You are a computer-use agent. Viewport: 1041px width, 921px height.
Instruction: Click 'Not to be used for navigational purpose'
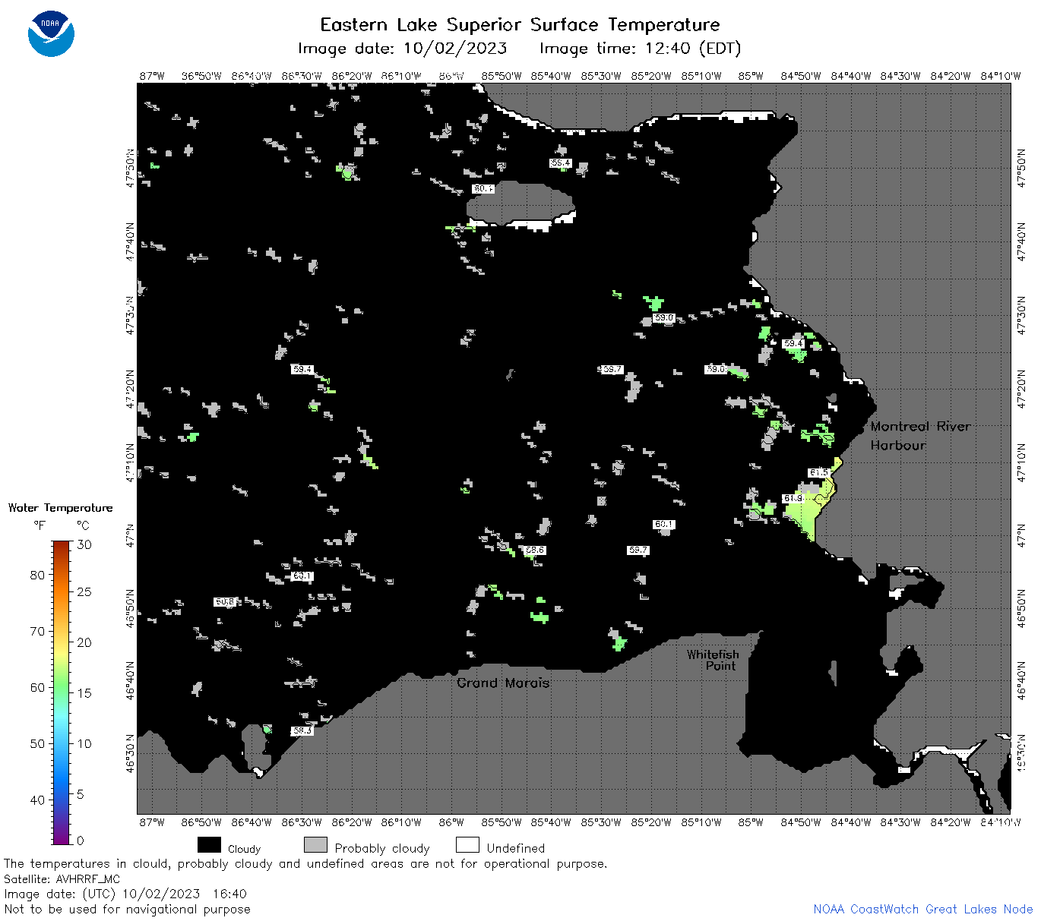pos(127,909)
